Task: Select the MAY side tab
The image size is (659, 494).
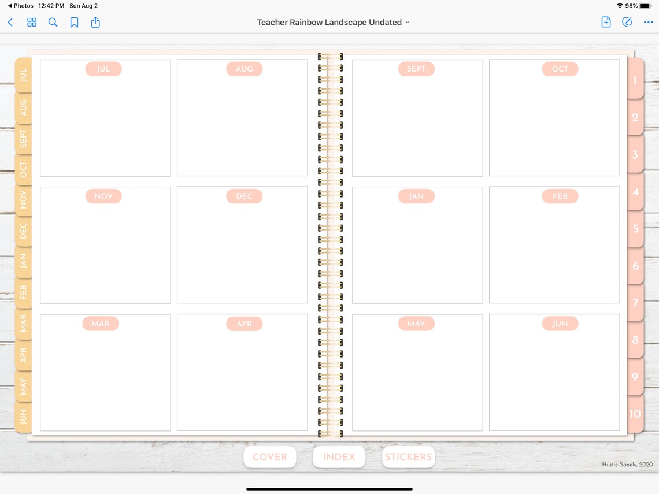Action: point(23,385)
